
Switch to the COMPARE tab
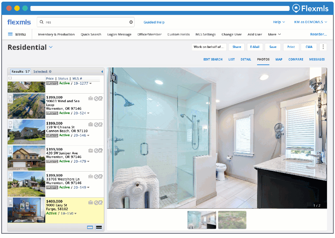point(296,59)
